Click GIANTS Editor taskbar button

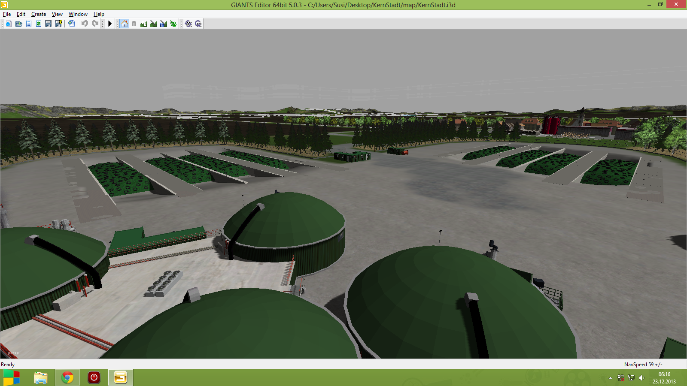click(x=121, y=377)
